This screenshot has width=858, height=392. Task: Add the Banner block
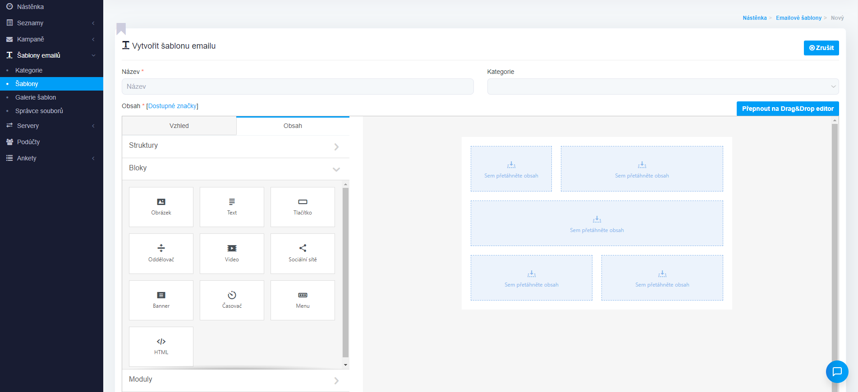(x=161, y=300)
